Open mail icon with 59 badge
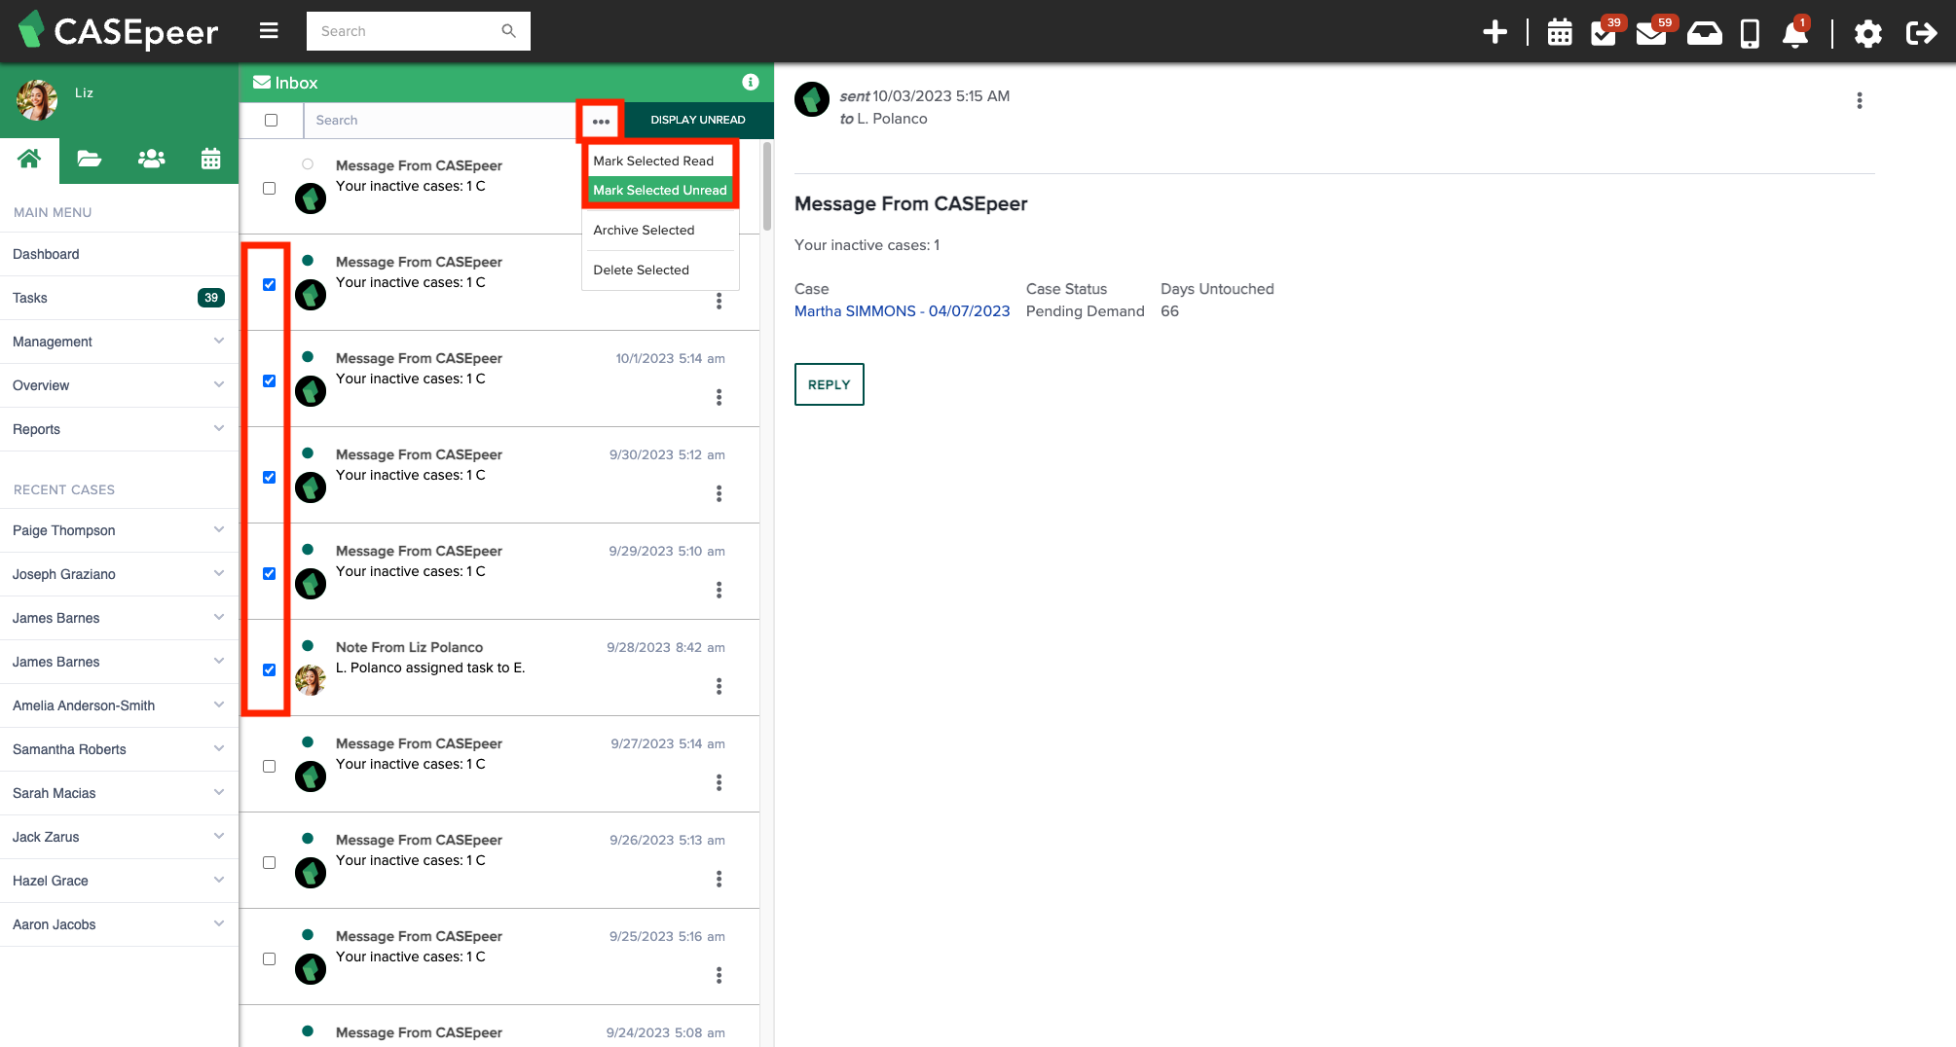 (1651, 33)
